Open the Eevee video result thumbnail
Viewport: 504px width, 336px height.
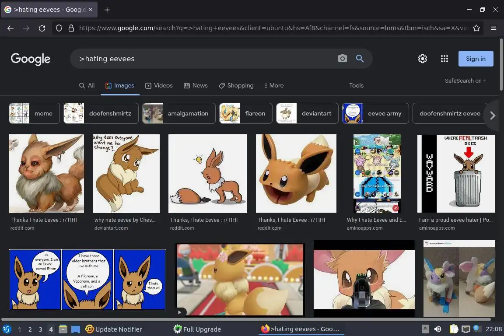tap(240, 280)
